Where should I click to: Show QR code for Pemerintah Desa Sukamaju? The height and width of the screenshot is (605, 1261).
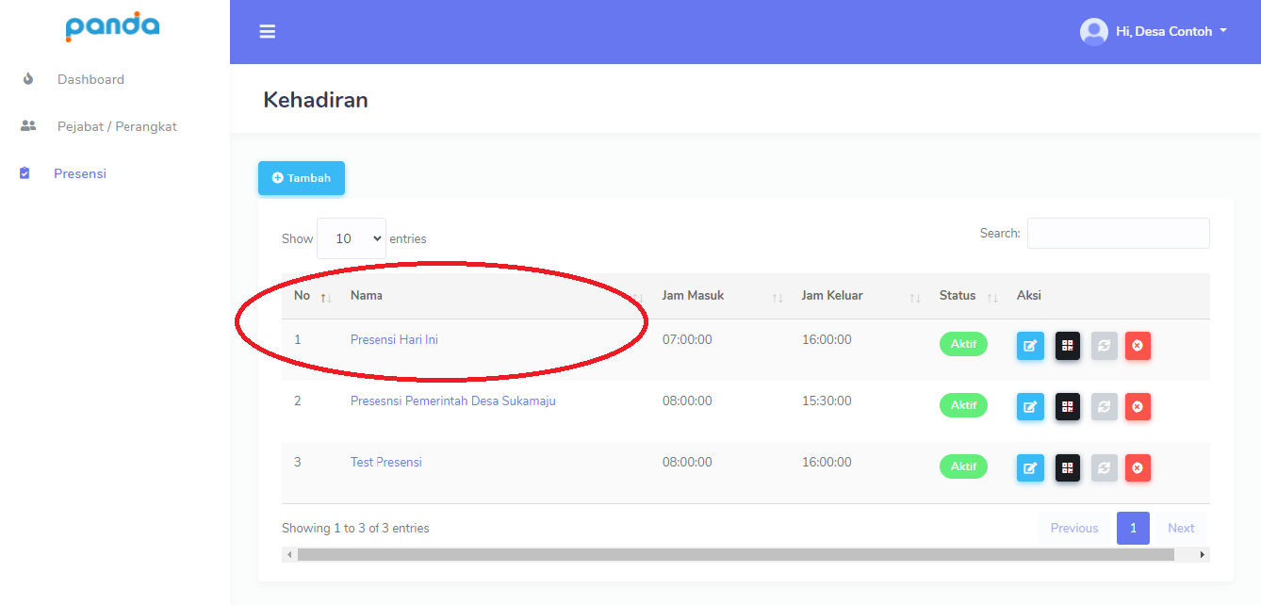pyautogui.click(x=1067, y=407)
